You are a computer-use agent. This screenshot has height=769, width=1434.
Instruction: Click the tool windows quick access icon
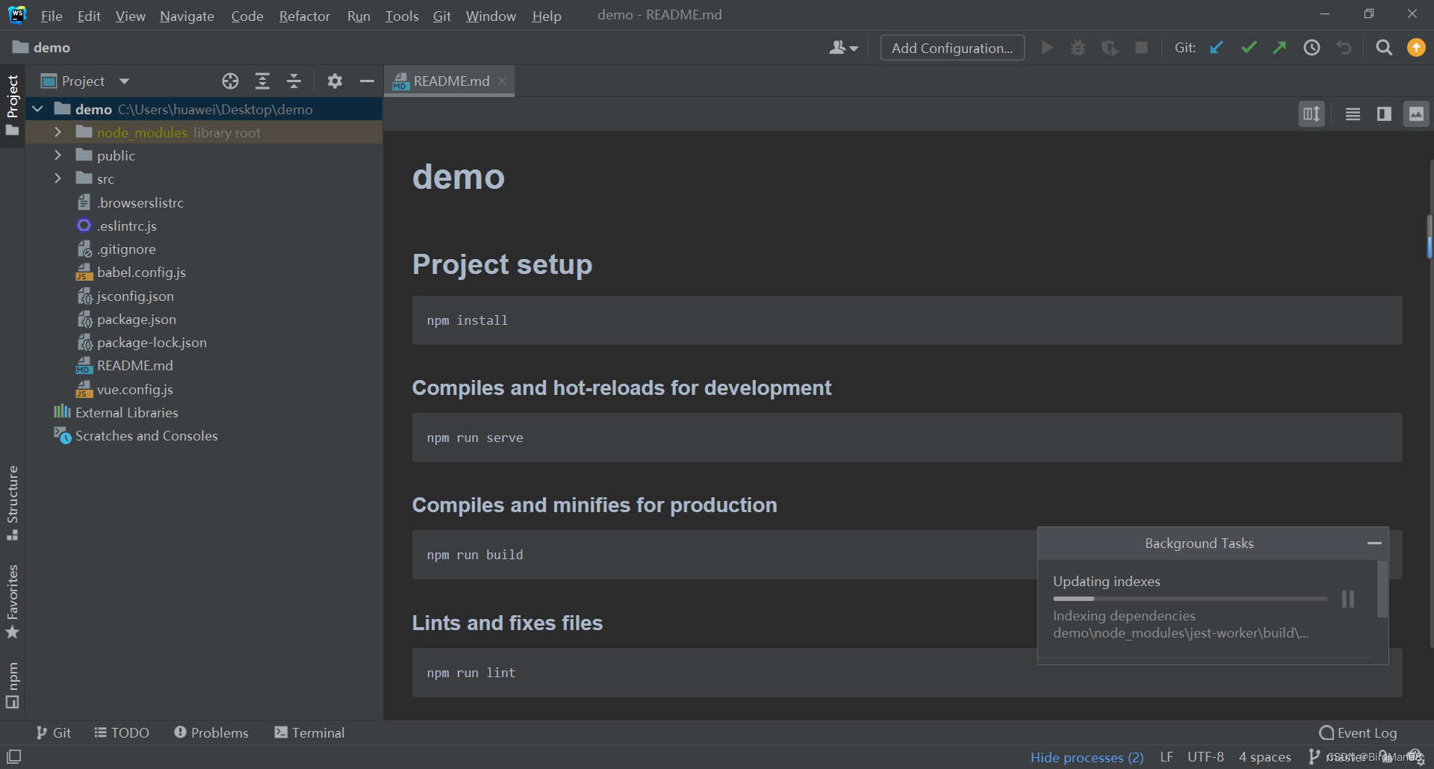(13, 756)
